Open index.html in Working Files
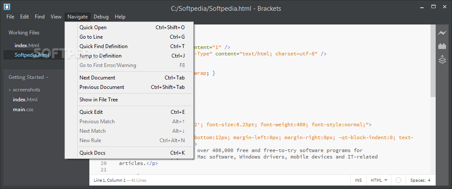Viewport: 452px width, 189px height. 27,45
